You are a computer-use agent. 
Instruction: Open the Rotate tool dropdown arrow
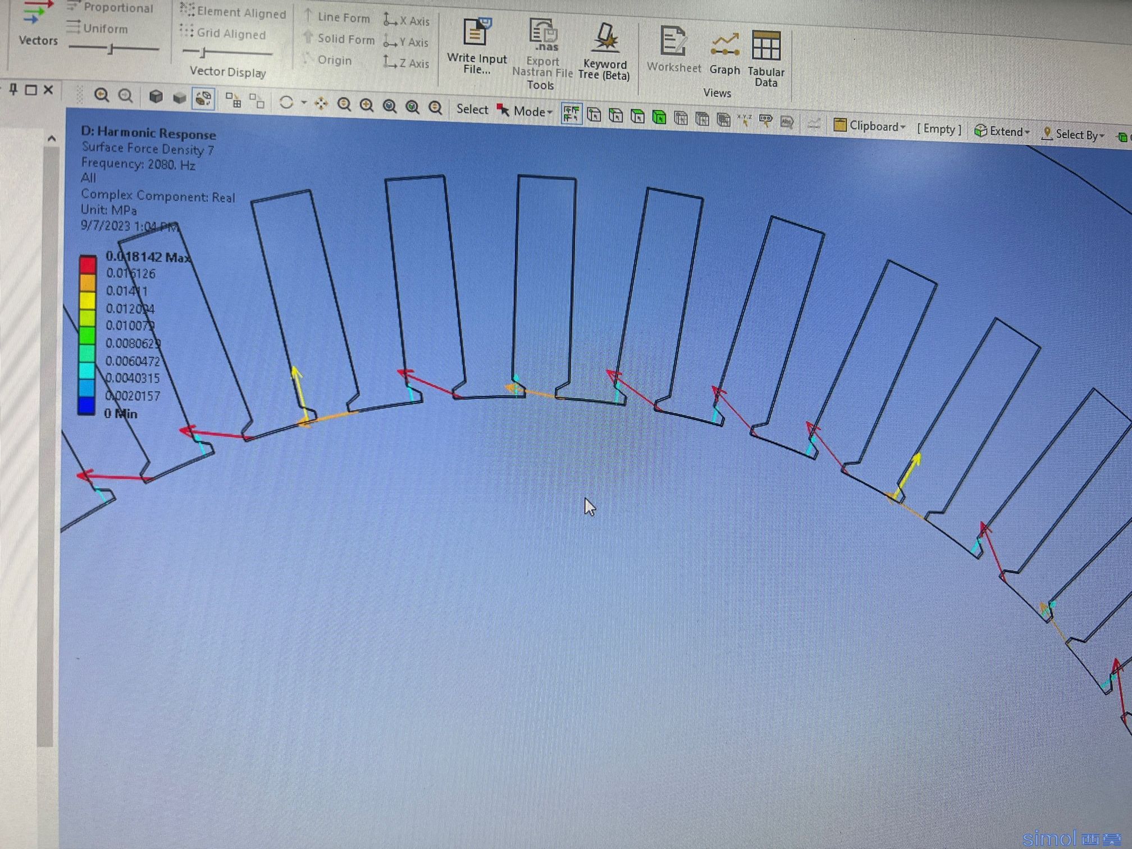coord(304,103)
